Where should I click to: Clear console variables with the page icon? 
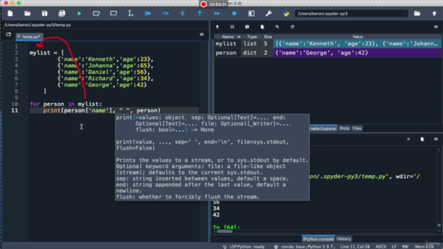click(422, 139)
